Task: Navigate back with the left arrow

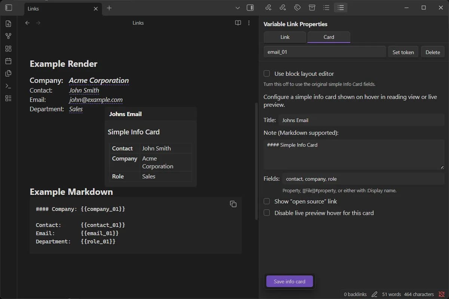Action: 27,23
